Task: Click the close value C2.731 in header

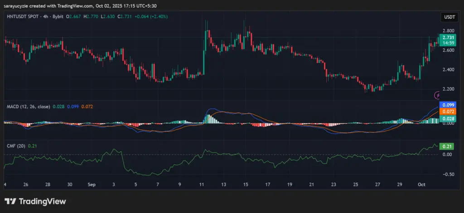Action: (x=125, y=17)
